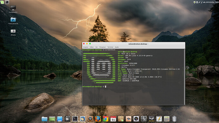Open the Thunderbird mail icon in the dock
The image size is (219, 123).
pyautogui.click(x=83, y=119)
